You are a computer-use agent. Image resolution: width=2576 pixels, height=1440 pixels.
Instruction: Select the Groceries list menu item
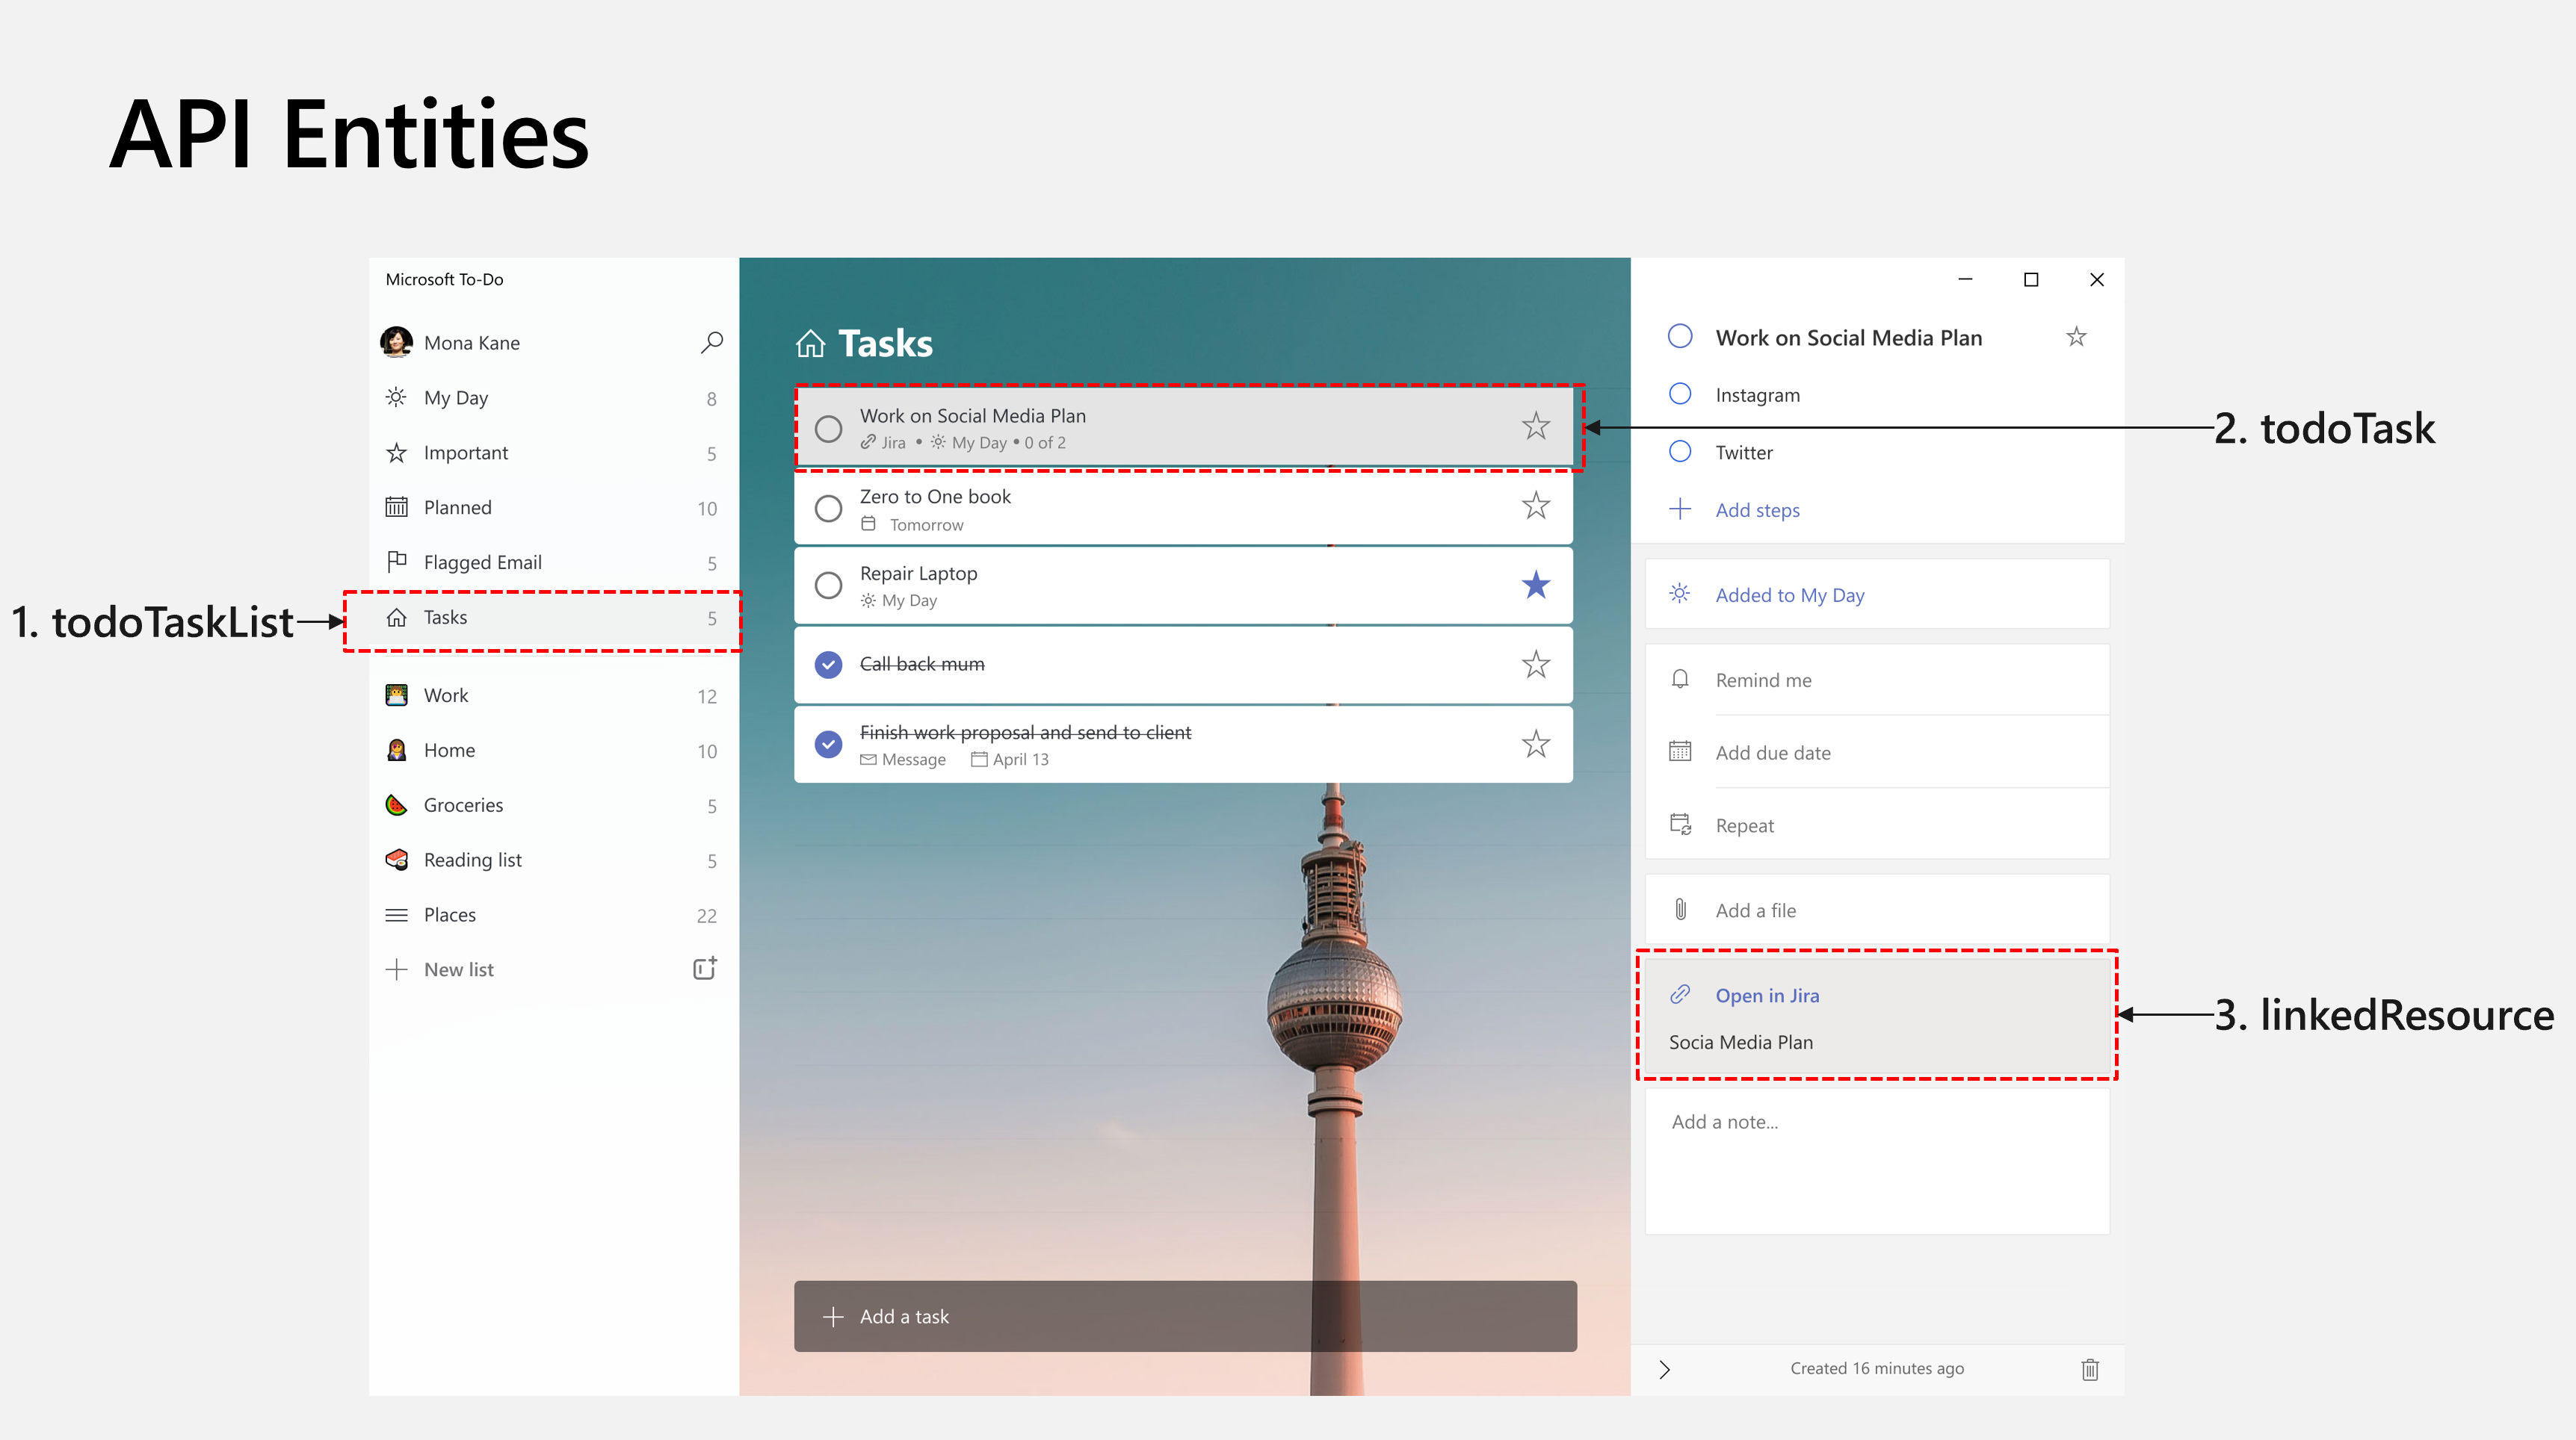(x=463, y=803)
